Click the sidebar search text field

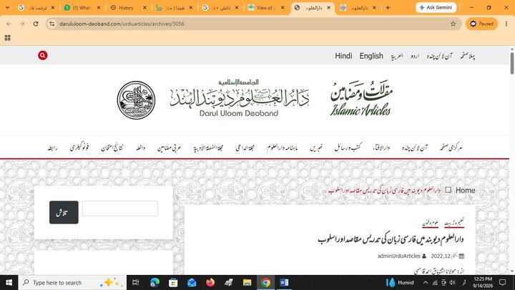point(120,208)
